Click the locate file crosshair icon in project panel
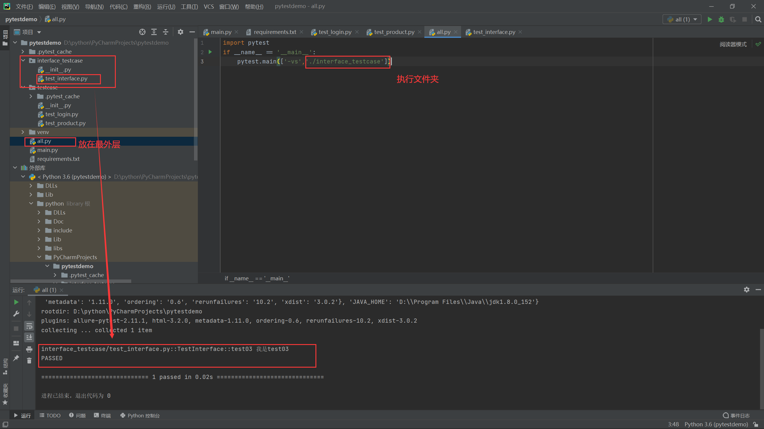The height and width of the screenshot is (429, 764). (142, 32)
